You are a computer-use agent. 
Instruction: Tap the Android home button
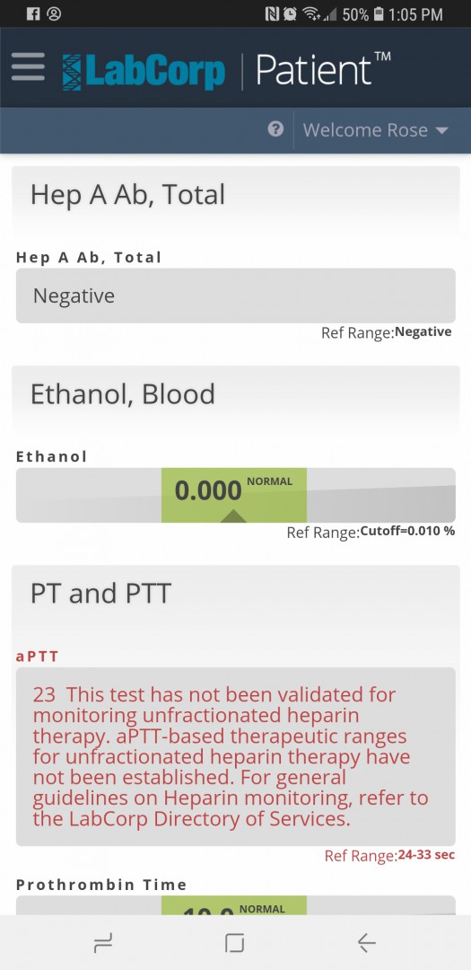[x=235, y=943]
